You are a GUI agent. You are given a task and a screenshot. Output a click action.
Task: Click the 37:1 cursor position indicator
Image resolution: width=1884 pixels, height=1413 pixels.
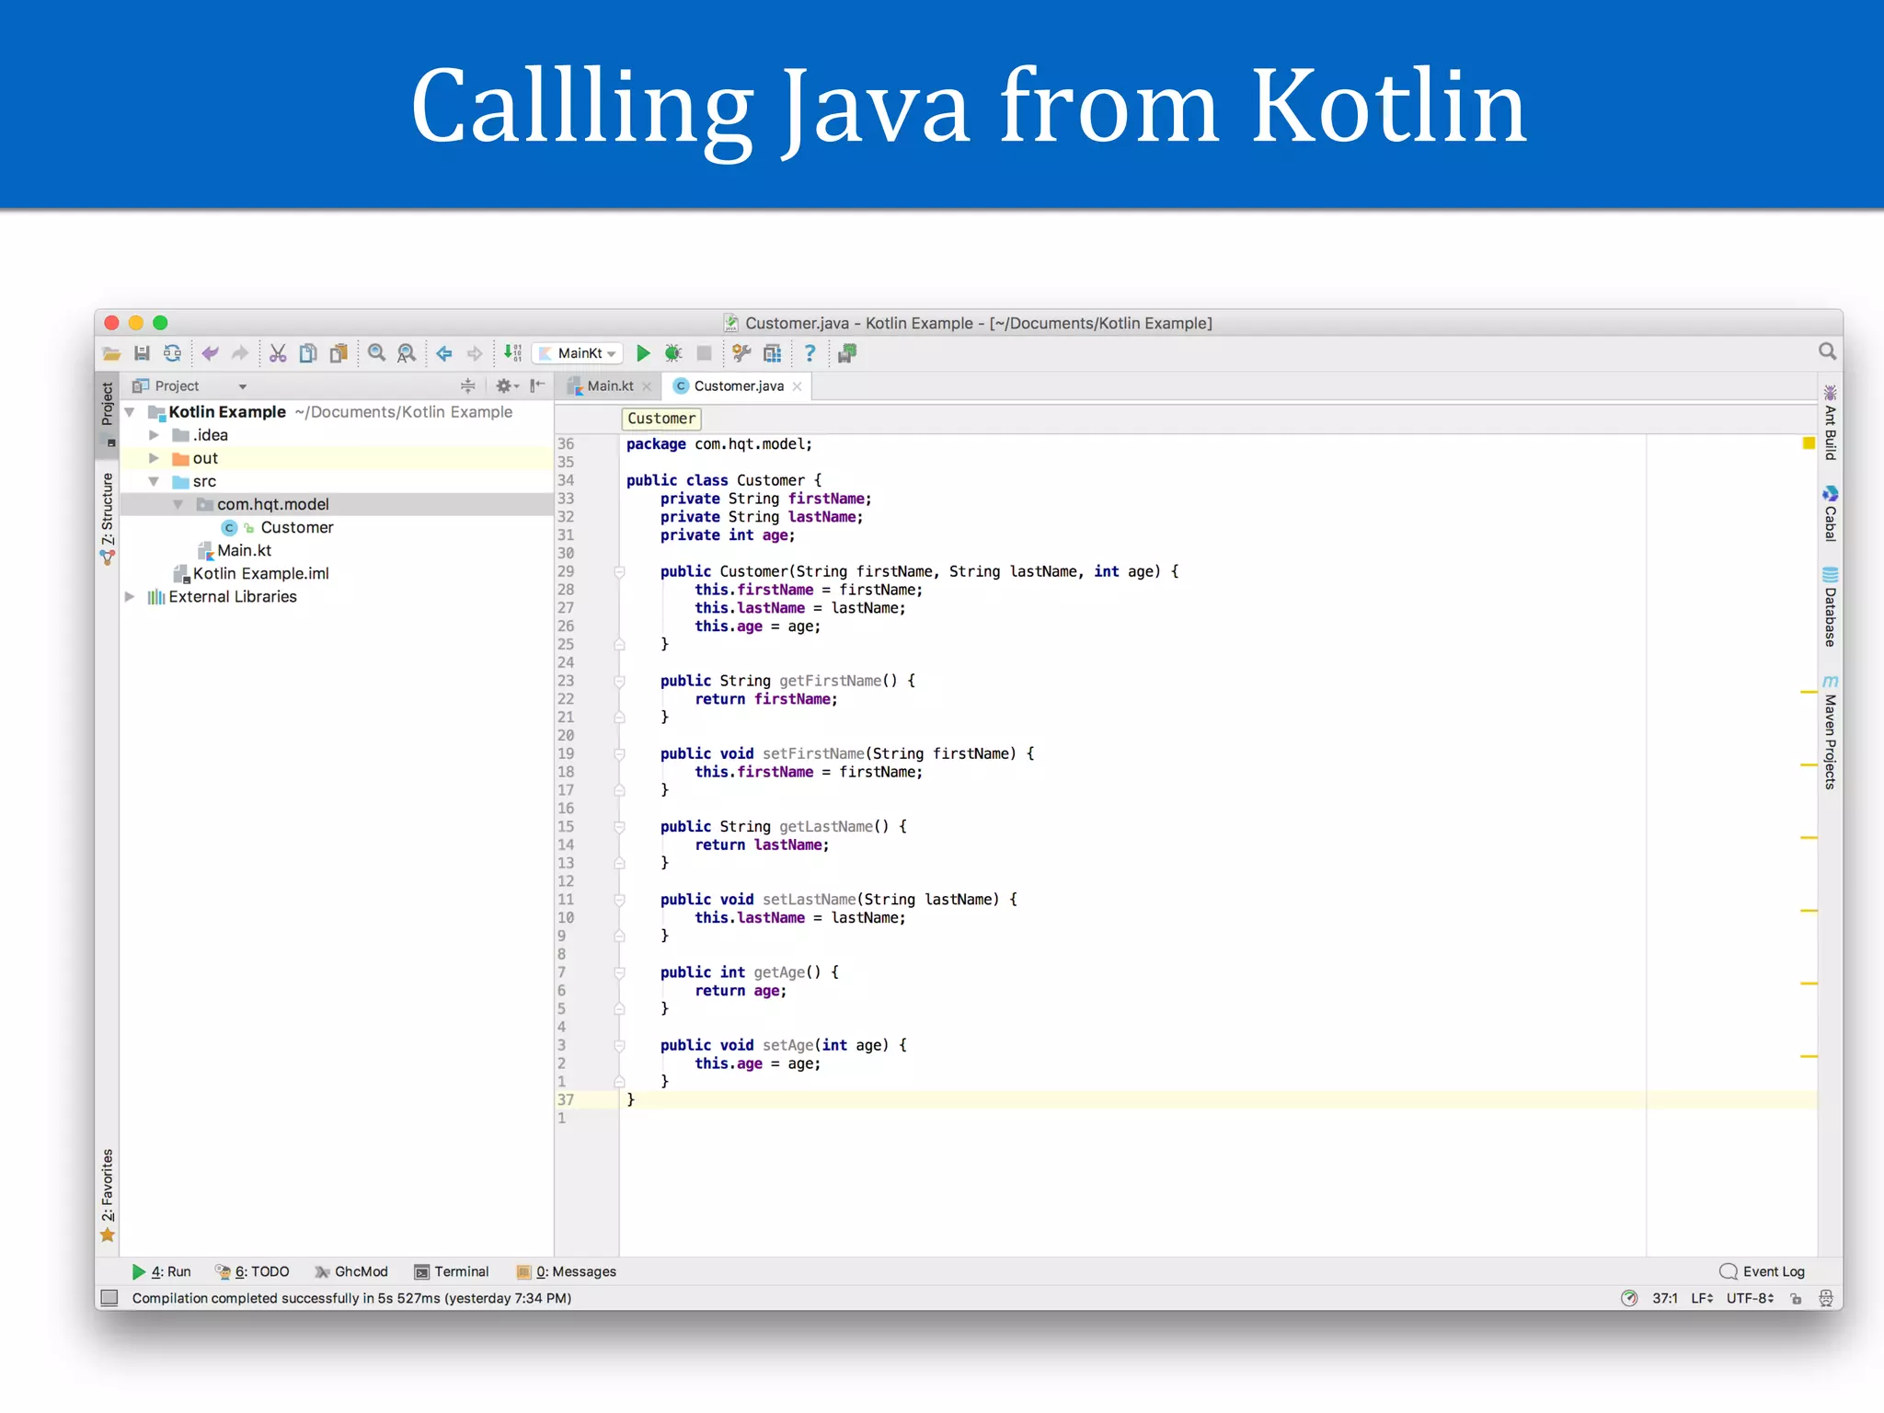(x=1664, y=1298)
